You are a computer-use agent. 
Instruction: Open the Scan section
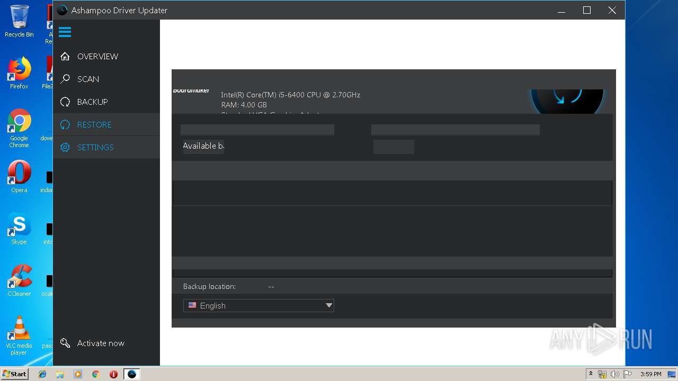pyautogui.click(x=106, y=79)
